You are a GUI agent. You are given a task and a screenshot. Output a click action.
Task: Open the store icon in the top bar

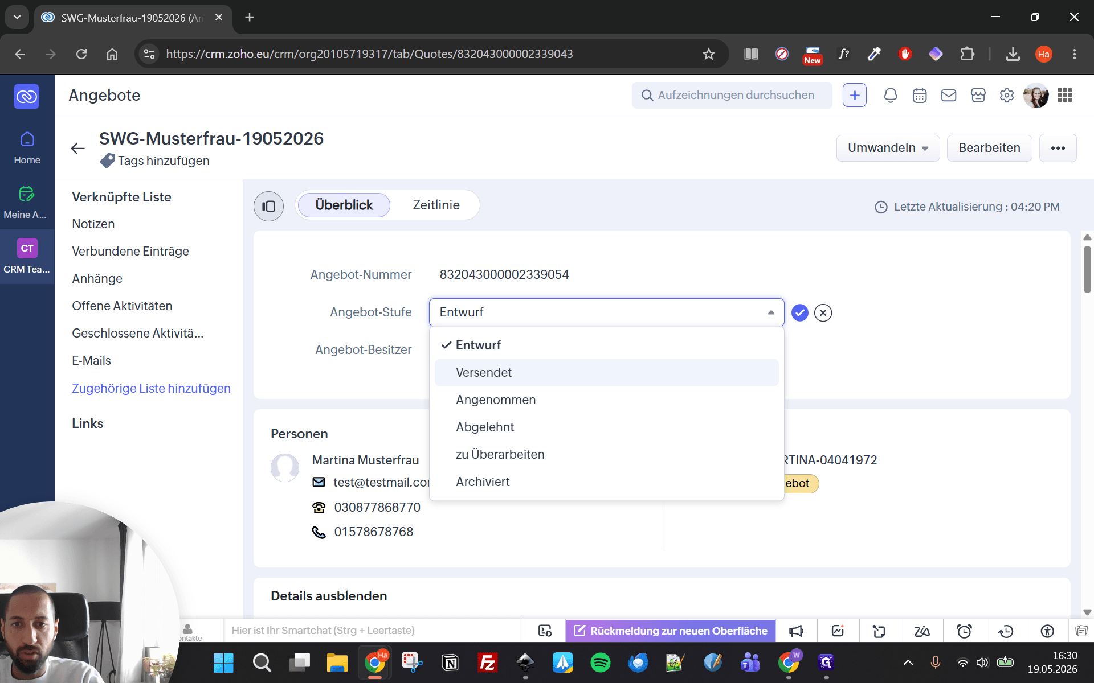[x=978, y=95]
